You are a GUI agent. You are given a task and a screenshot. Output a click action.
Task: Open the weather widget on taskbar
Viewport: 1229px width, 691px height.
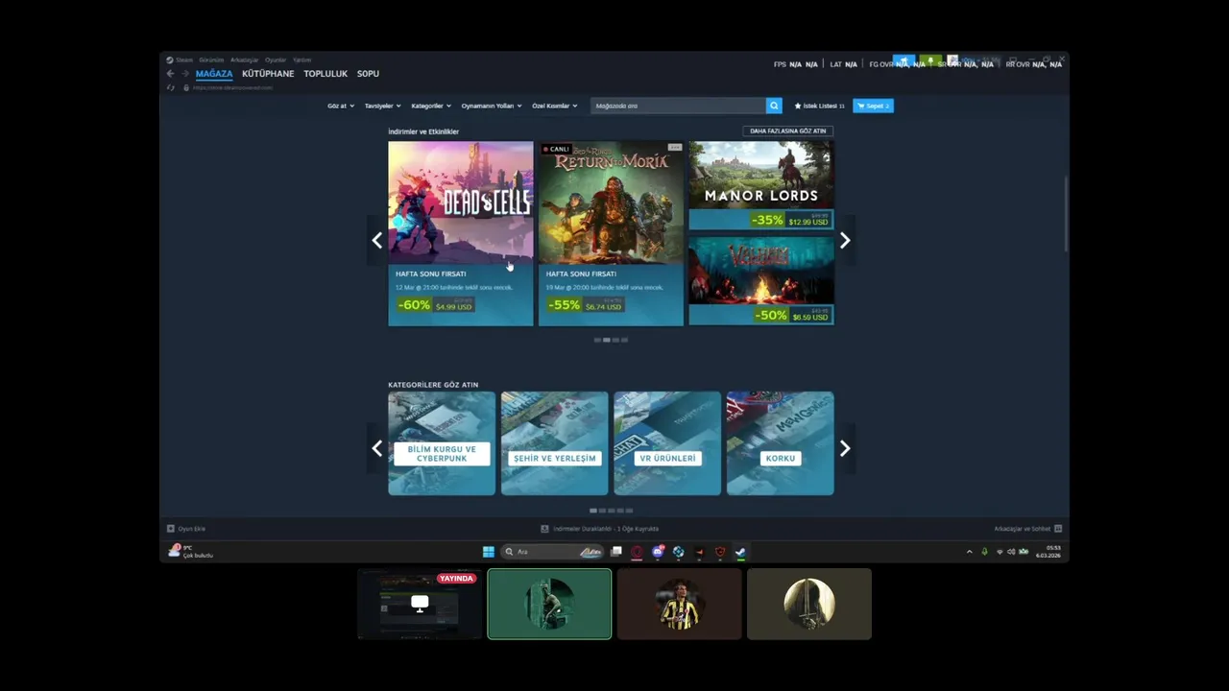point(190,551)
